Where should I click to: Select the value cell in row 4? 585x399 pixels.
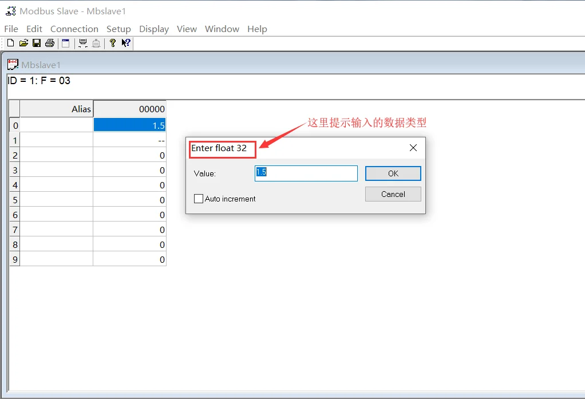pos(129,185)
